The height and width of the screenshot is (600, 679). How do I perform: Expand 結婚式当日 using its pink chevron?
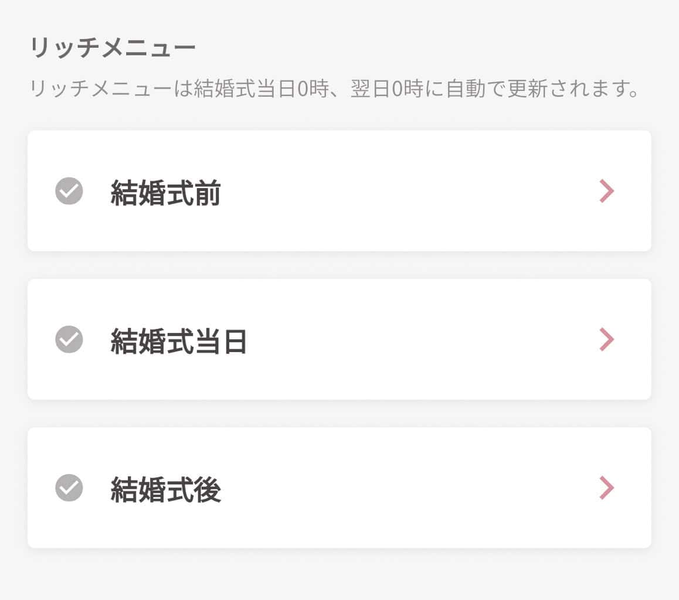[607, 339]
